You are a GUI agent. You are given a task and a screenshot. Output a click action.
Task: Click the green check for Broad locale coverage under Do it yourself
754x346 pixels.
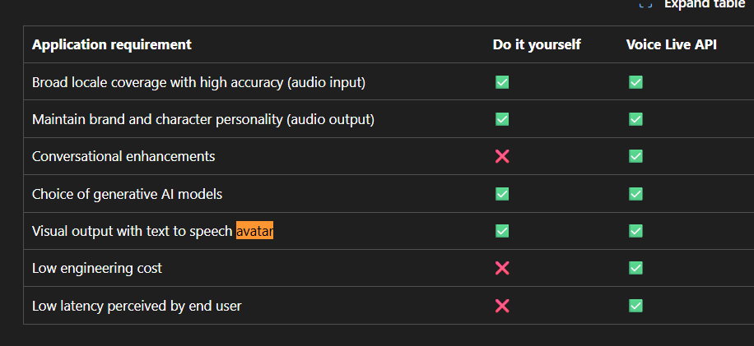[502, 82]
